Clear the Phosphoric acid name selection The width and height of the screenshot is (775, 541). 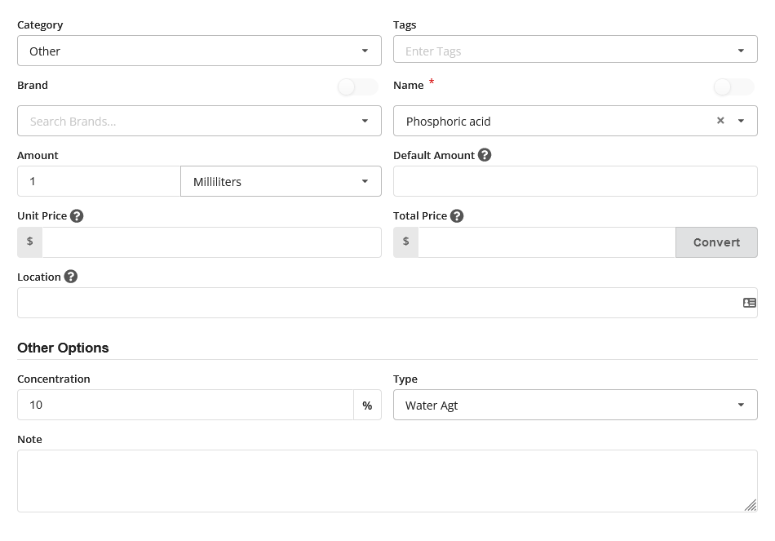coord(720,121)
